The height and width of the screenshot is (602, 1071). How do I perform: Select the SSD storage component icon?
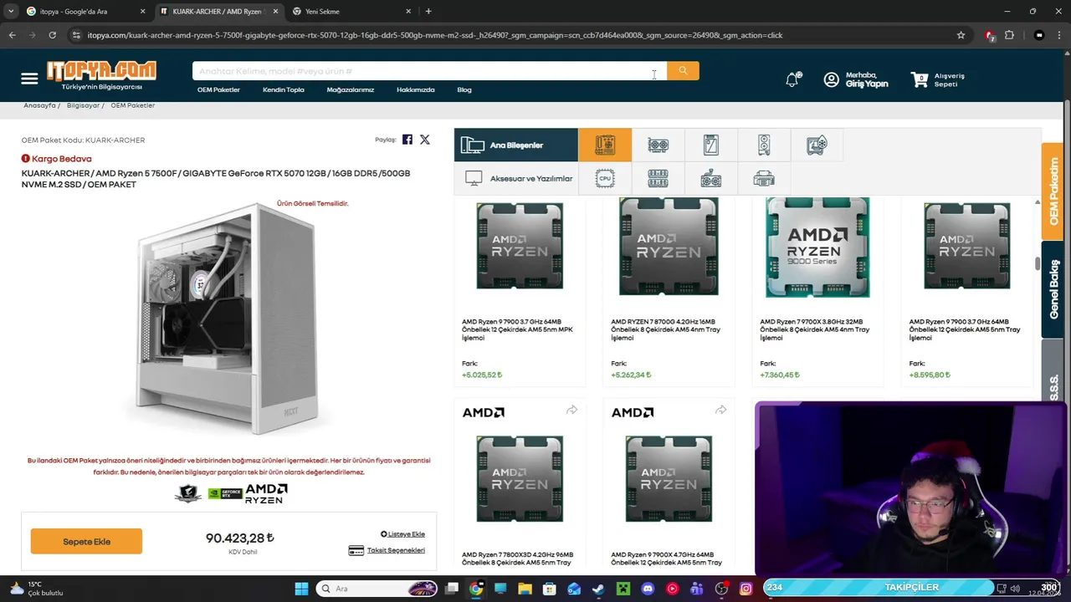tap(711, 145)
